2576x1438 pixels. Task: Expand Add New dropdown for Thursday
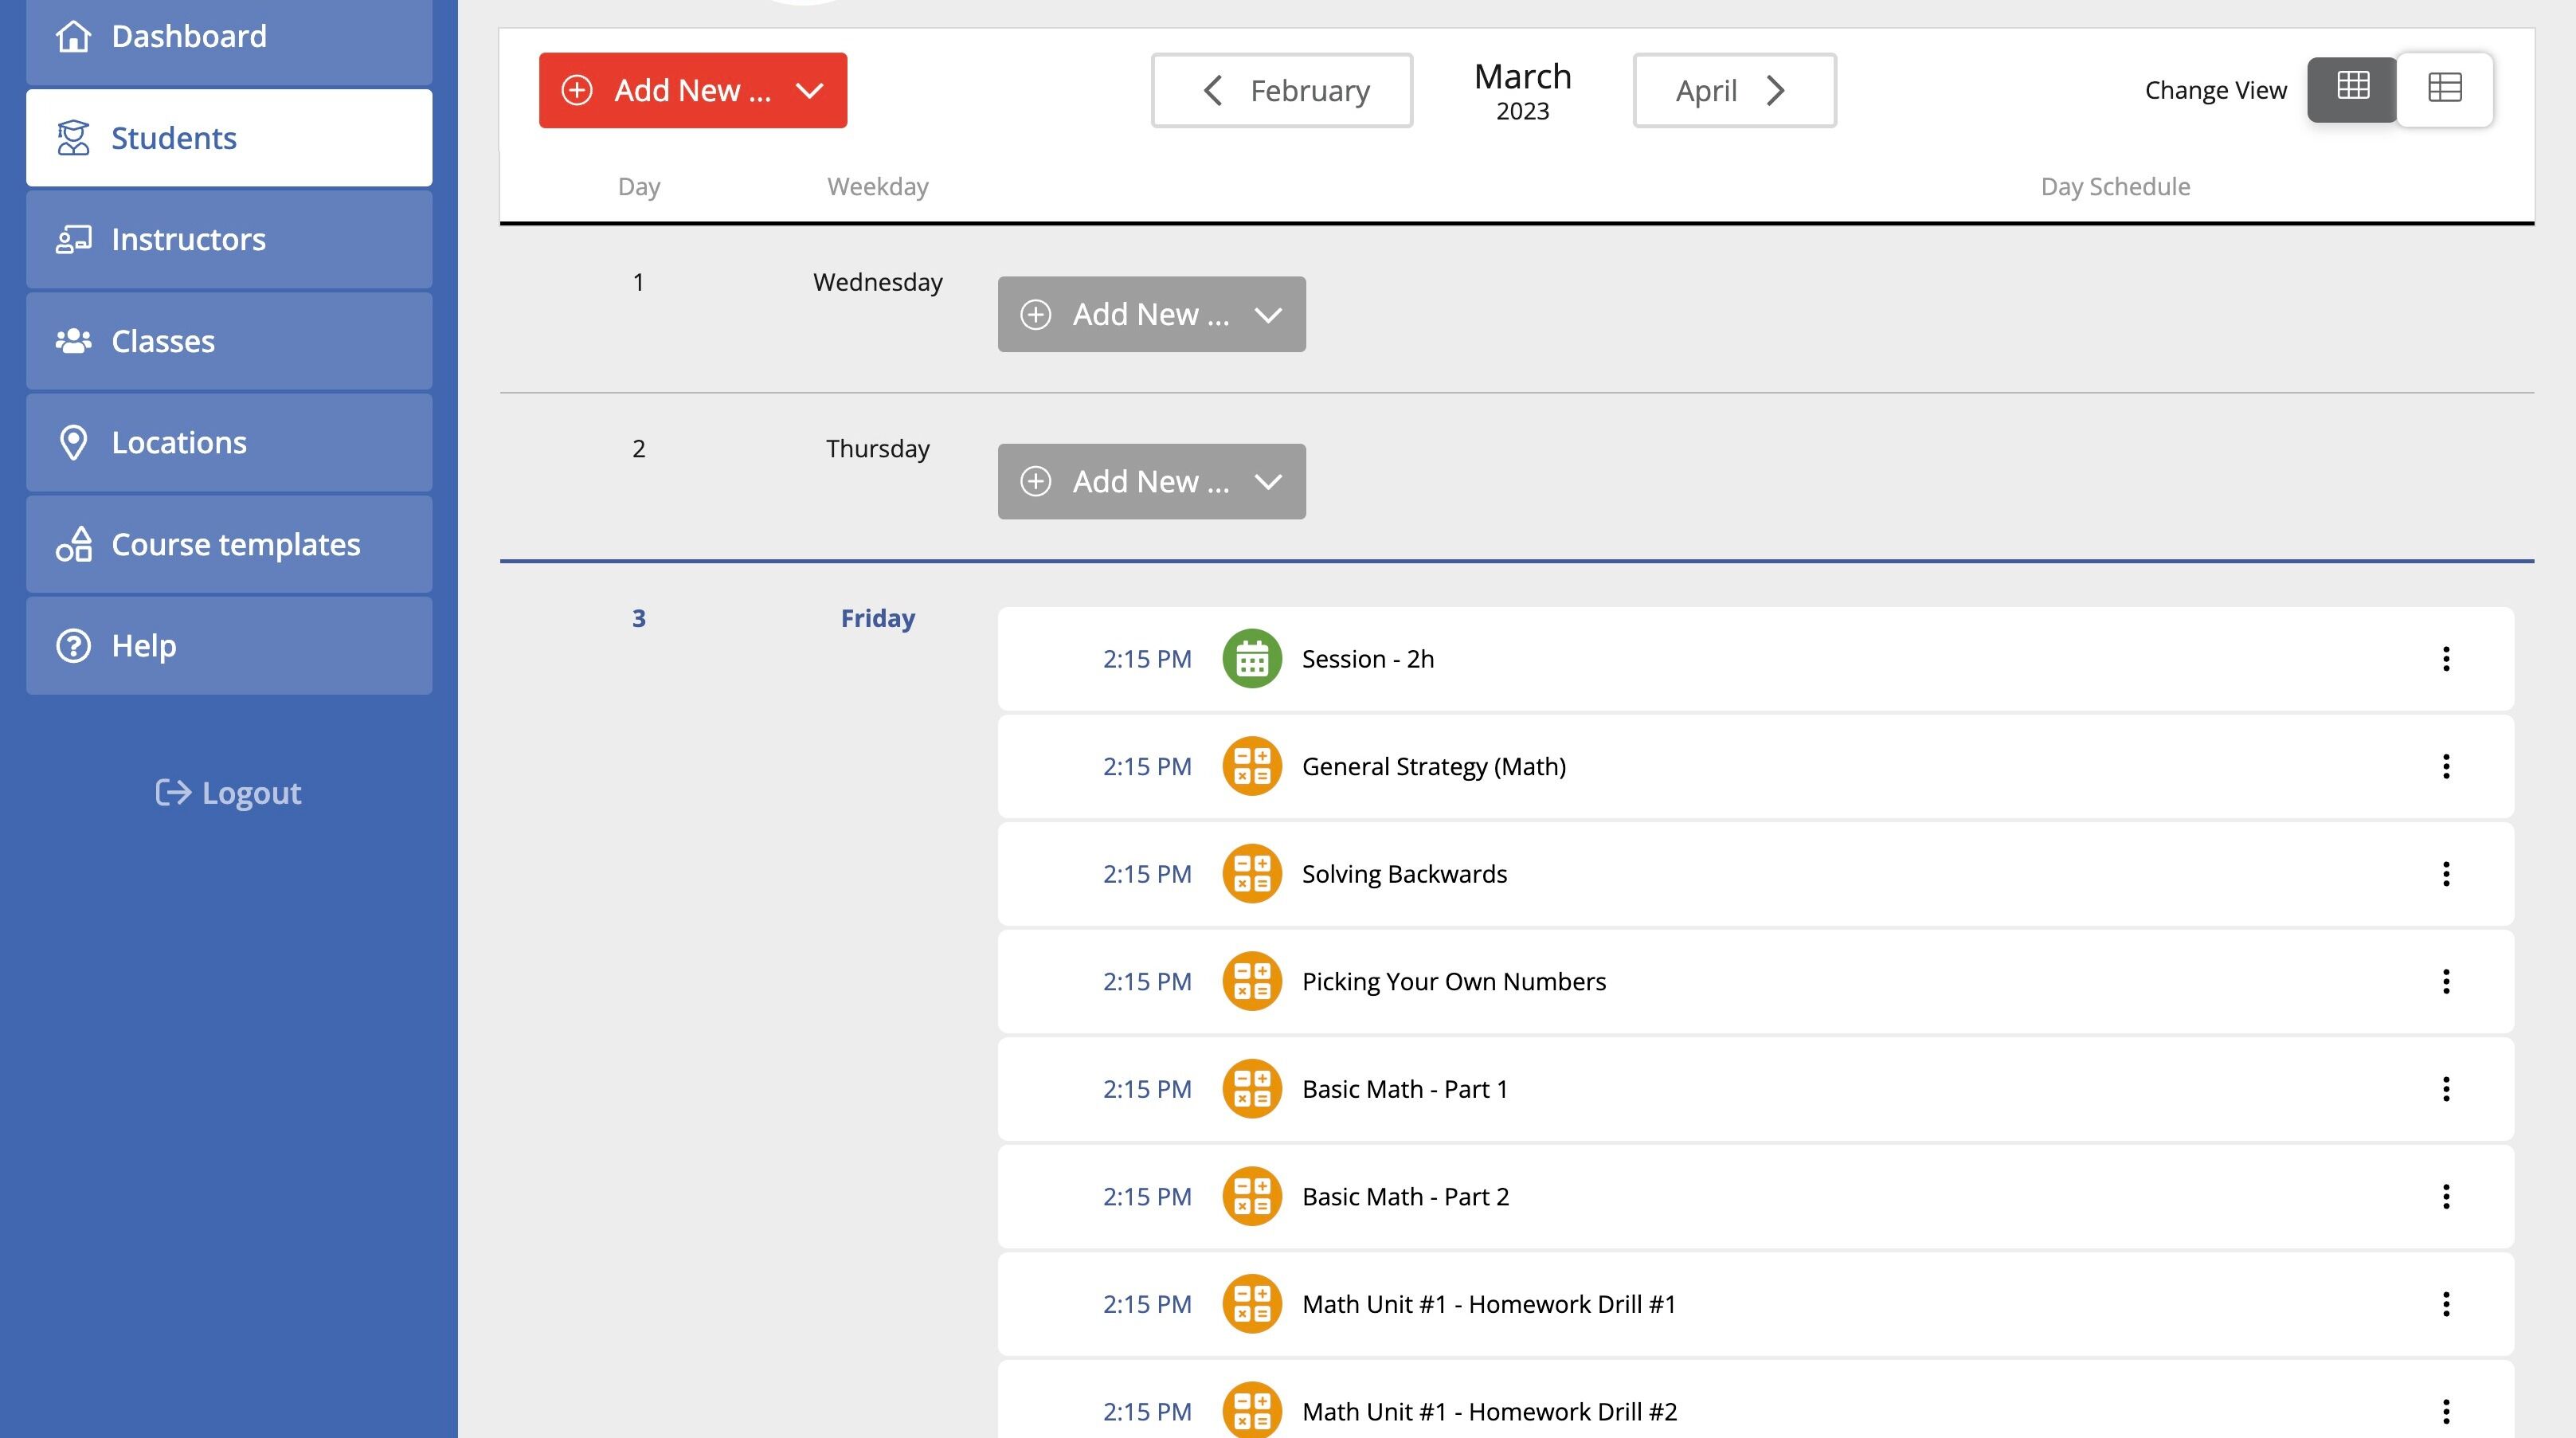click(x=1152, y=482)
